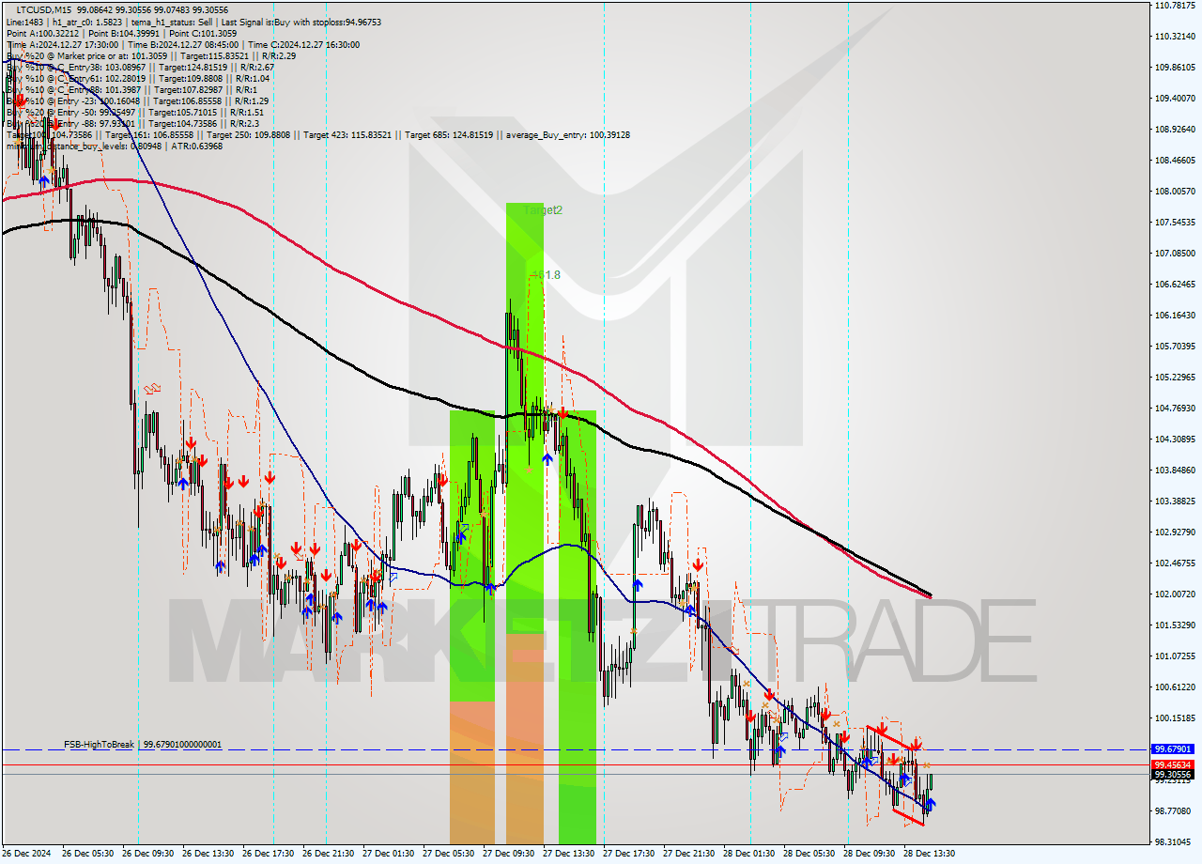Screen dimensions: 1202x864
Task: Click the '27 Dec 09:30' time label
Action: pyautogui.click(x=509, y=854)
